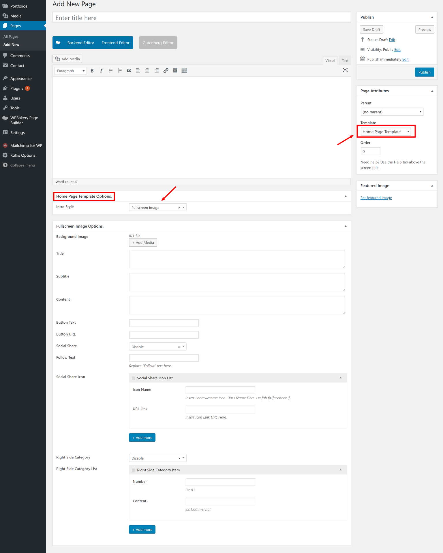Click the blue Publish button
The width and height of the screenshot is (443, 553).
coord(424,72)
